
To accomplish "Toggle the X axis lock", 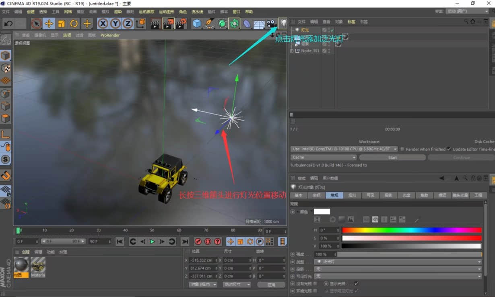I will pyautogui.click(x=103, y=24).
